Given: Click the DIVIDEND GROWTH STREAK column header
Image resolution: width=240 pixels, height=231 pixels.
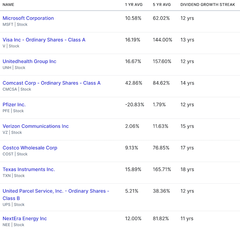Looking at the screenshot, I should point(208,4).
